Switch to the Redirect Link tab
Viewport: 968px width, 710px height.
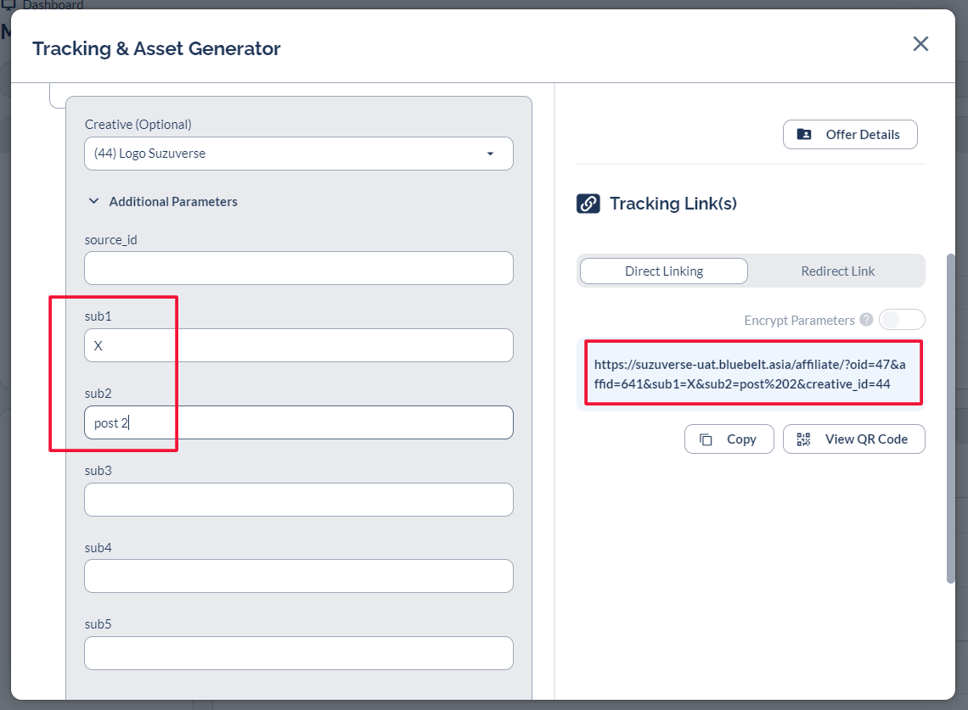(837, 271)
